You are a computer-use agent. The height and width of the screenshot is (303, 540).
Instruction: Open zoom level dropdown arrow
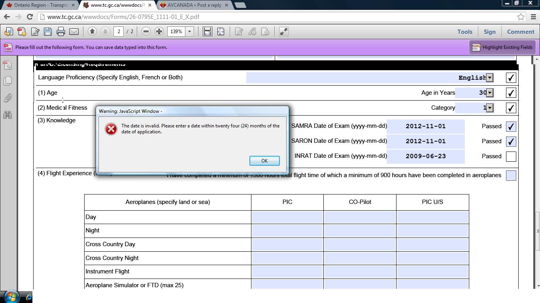[189, 32]
